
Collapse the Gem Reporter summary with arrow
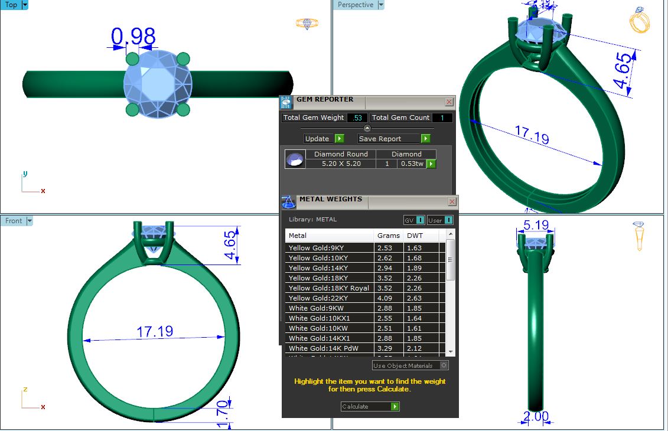click(367, 128)
